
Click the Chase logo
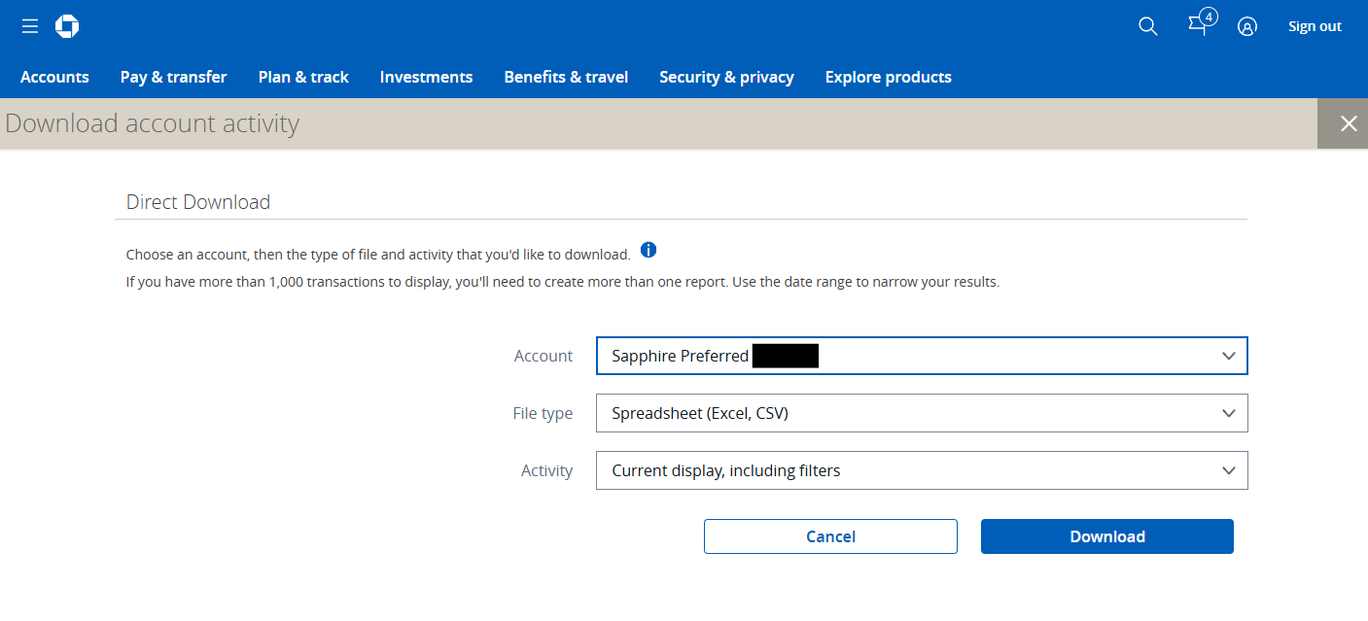pyautogui.click(x=67, y=26)
